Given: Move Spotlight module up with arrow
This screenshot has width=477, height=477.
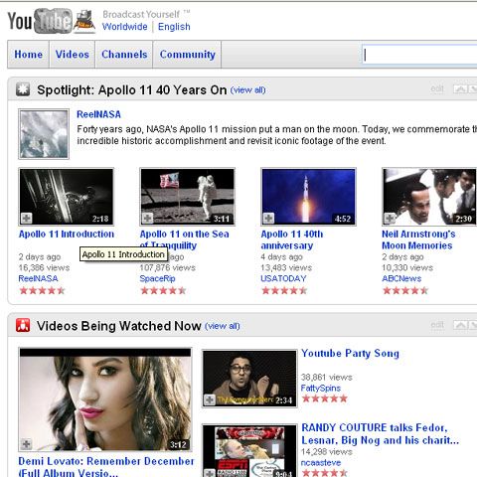Looking at the screenshot, I should (461, 88).
